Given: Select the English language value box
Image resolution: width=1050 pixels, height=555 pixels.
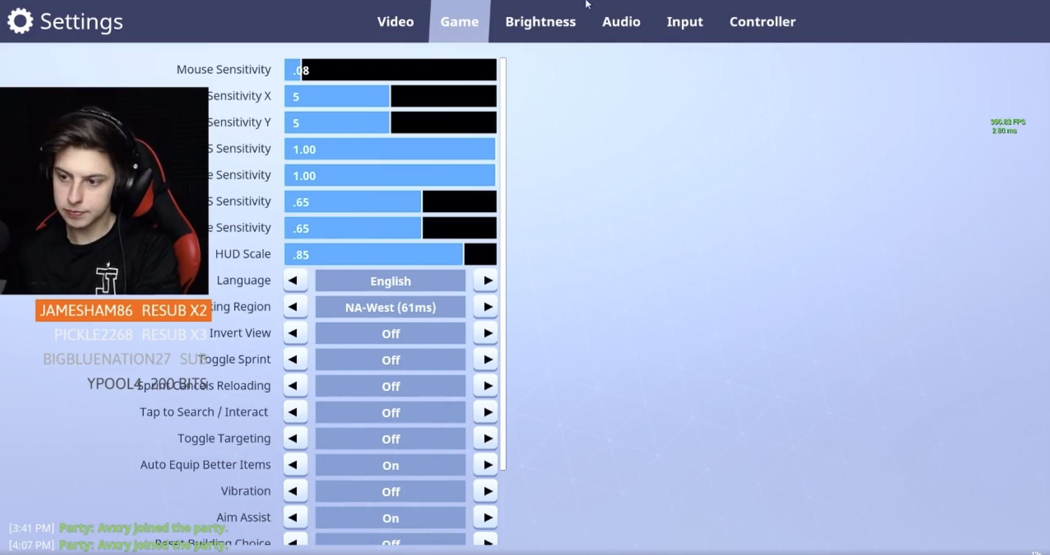Looking at the screenshot, I should coord(390,281).
